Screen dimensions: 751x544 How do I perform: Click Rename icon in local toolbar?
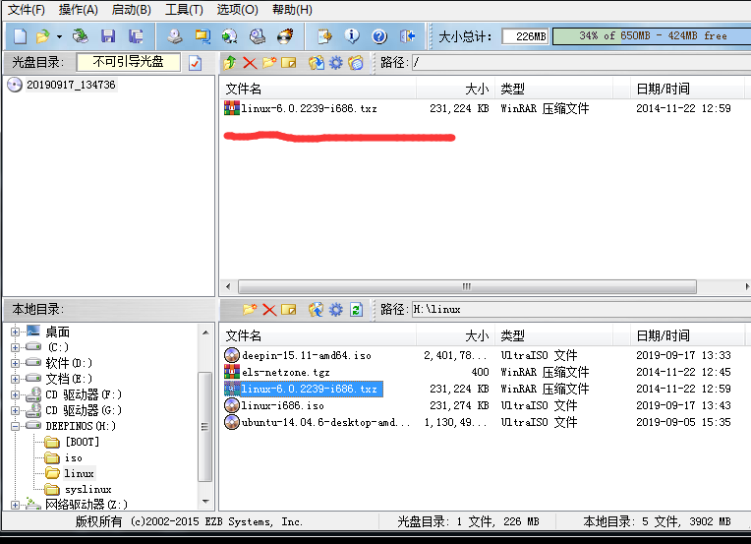(x=289, y=310)
